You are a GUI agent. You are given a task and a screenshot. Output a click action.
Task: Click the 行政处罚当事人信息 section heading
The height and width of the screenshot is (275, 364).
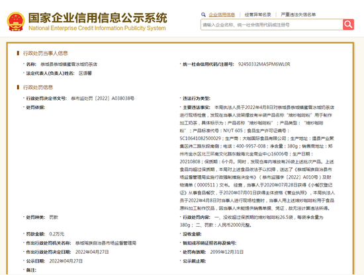pos(45,54)
